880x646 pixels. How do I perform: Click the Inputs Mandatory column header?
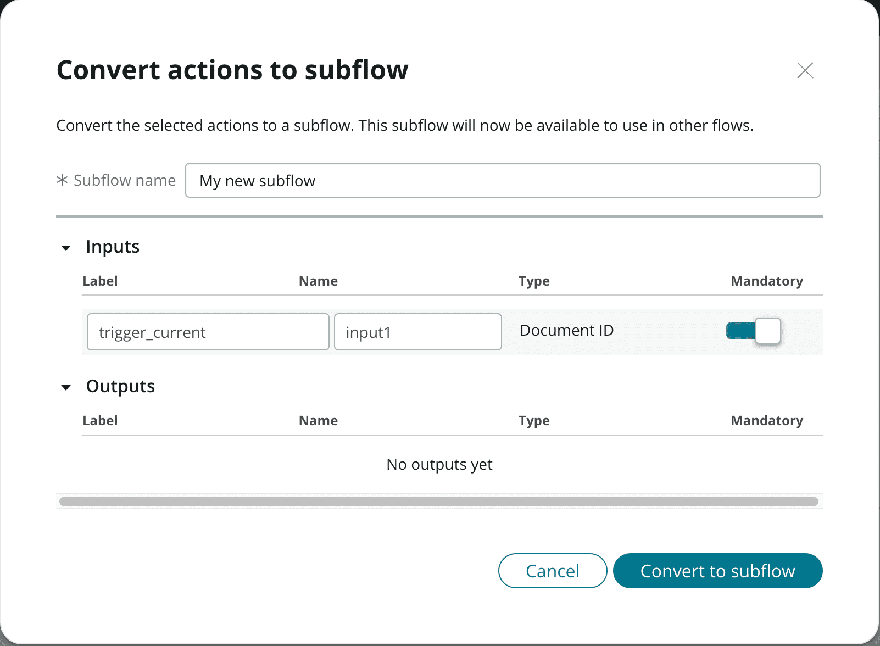point(767,281)
